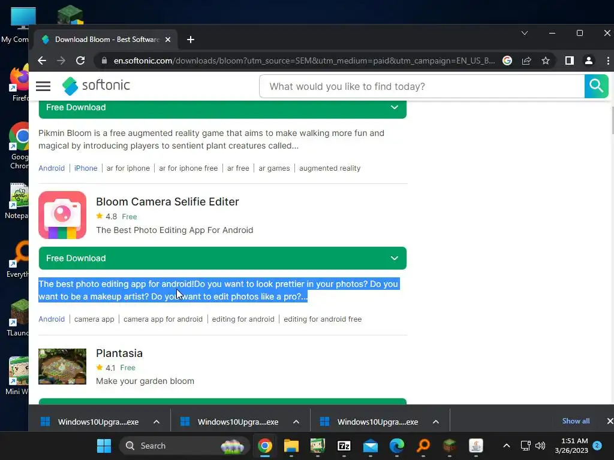Open the Chrome profile avatar icon
Image resolution: width=614 pixels, height=460 pixels.
click(x=589, y=60)
